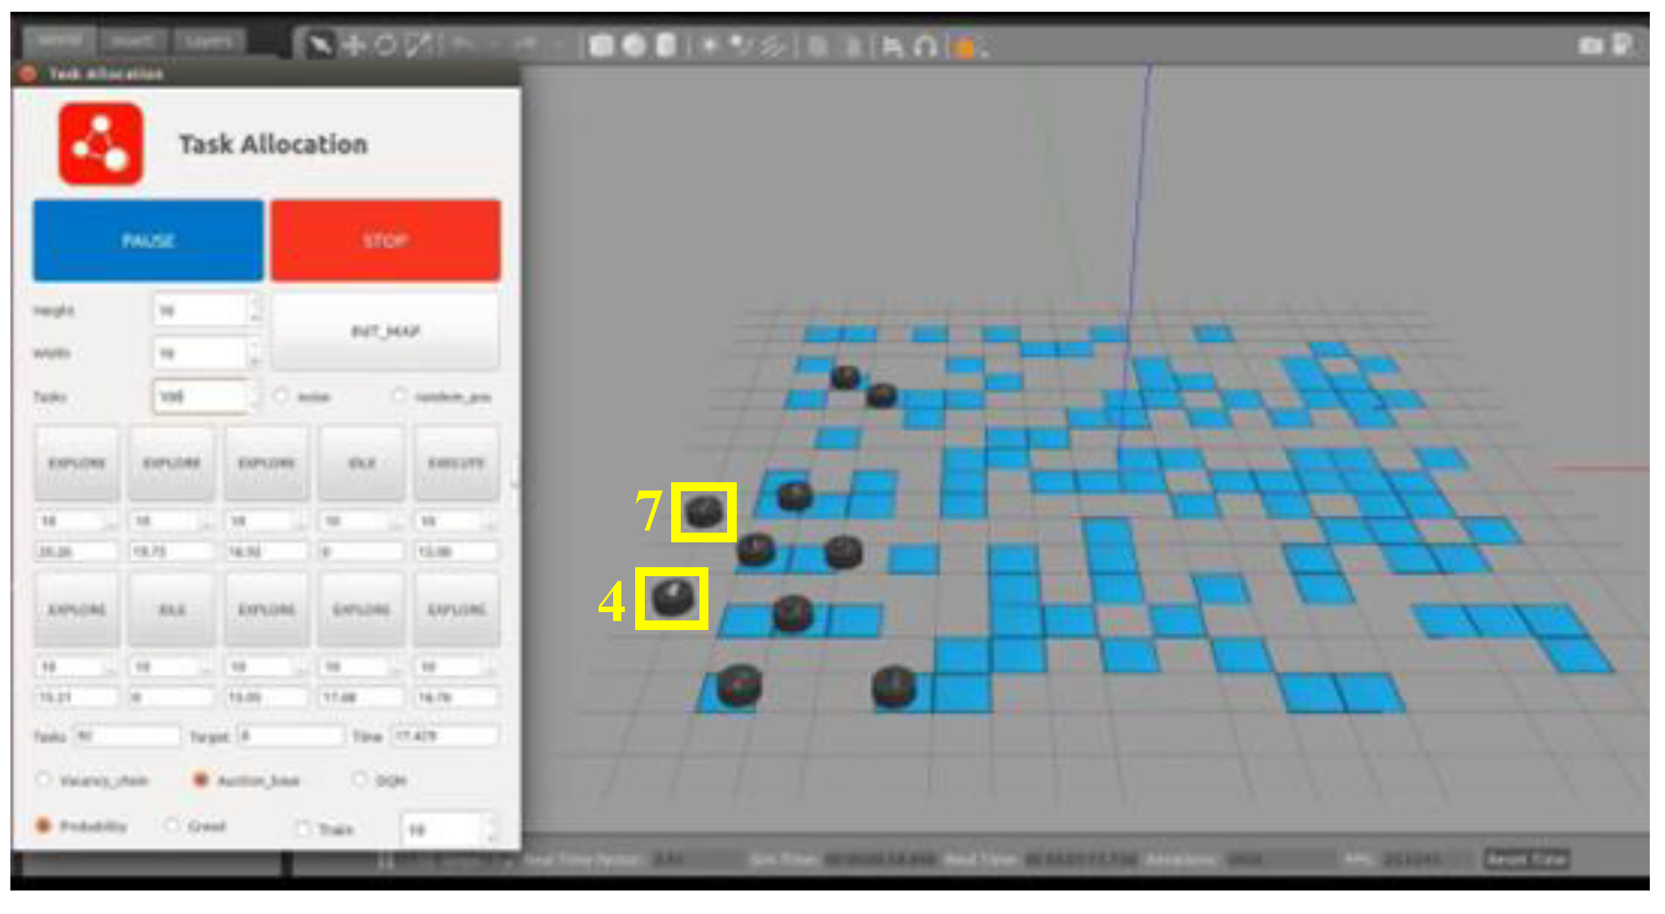Take a screenshot with camera icon
This screenshot has height=914, width=1665.
click(1590, 46)
